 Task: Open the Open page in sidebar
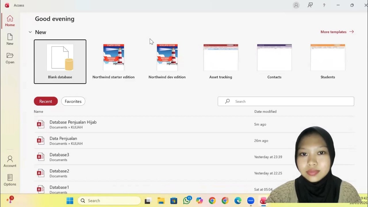pyautogui.click(x=10, y=58)
